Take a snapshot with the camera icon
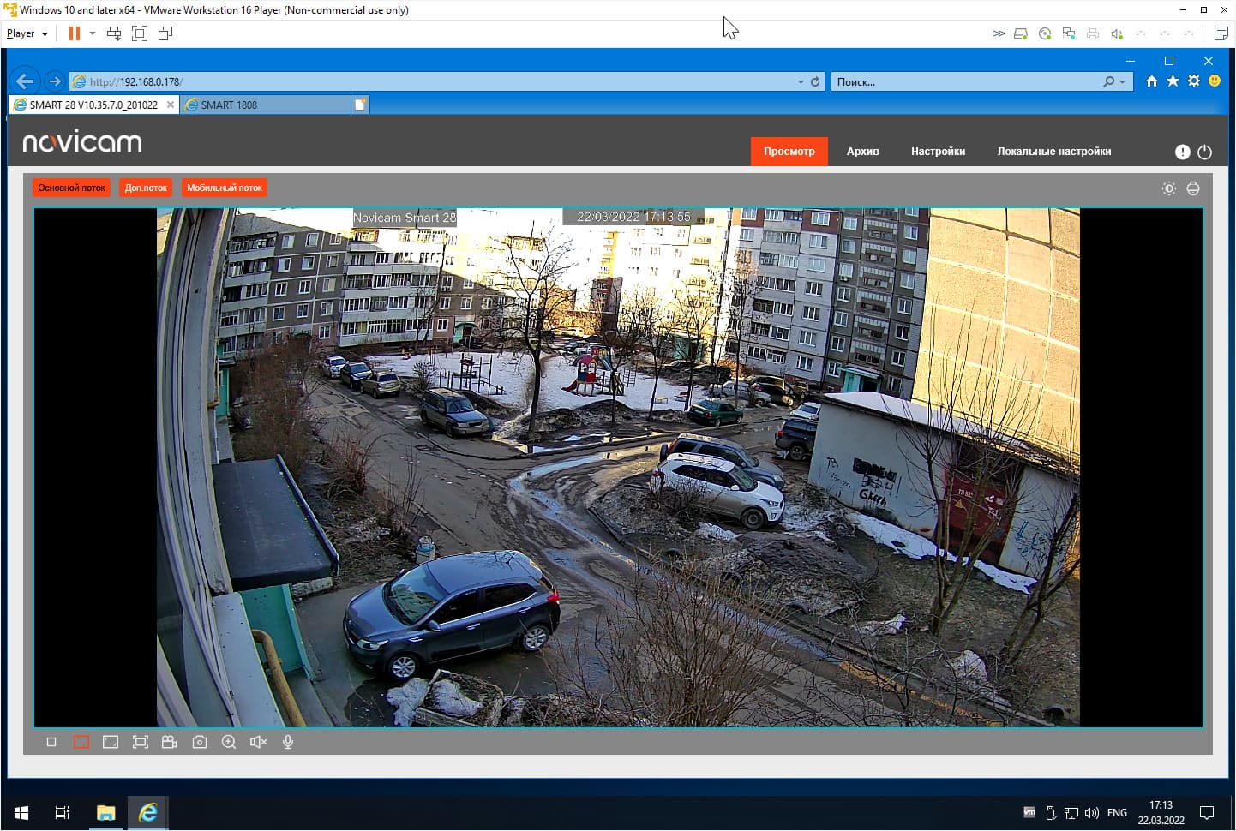1236x831 pixels. coord(199,742)
